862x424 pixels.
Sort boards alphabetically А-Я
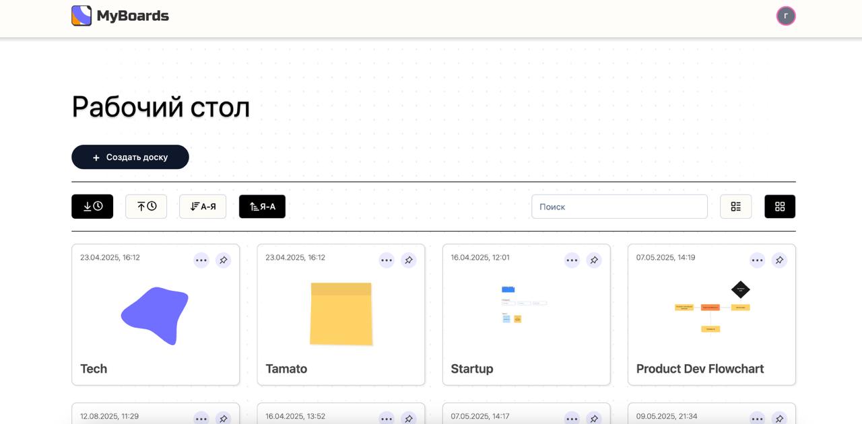[203, 207]
